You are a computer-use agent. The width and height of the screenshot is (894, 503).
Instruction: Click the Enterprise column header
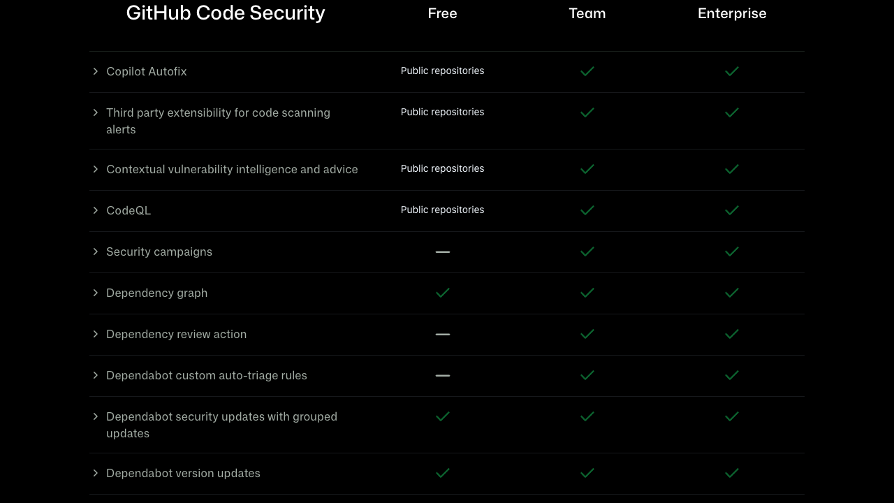pos(732,13)
